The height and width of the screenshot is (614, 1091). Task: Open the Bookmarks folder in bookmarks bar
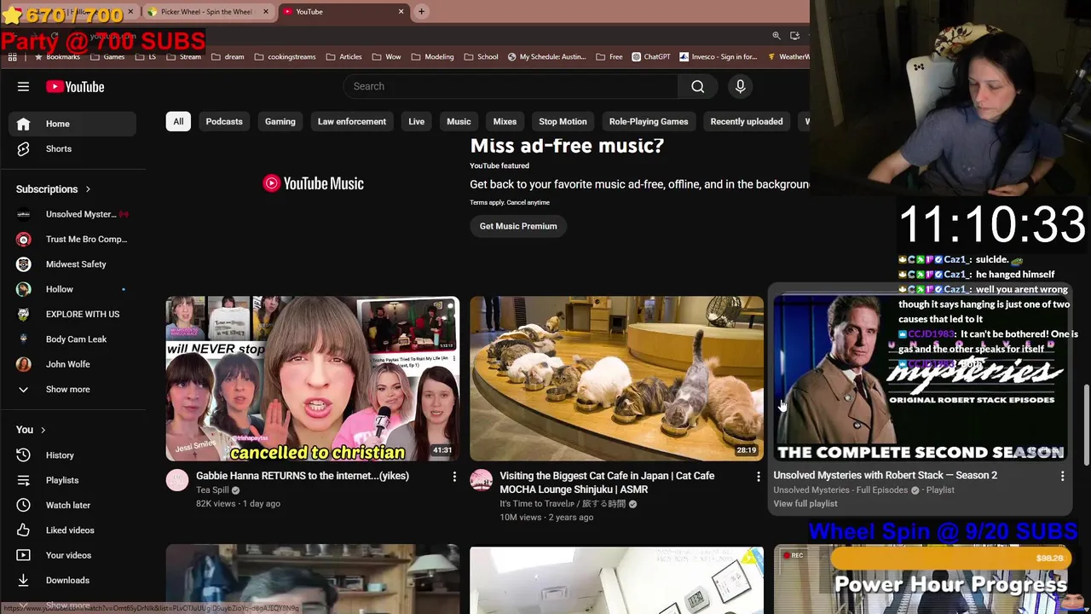click(x=57, y=57)
